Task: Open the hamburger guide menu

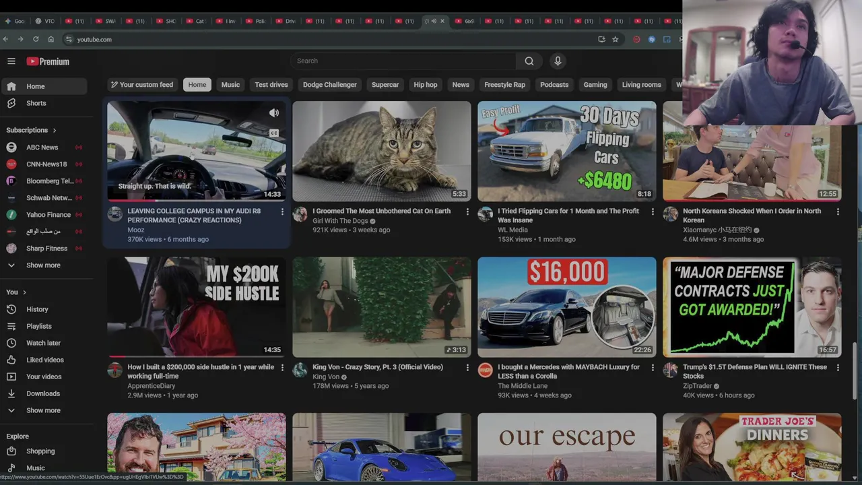Action: [11, 61]
